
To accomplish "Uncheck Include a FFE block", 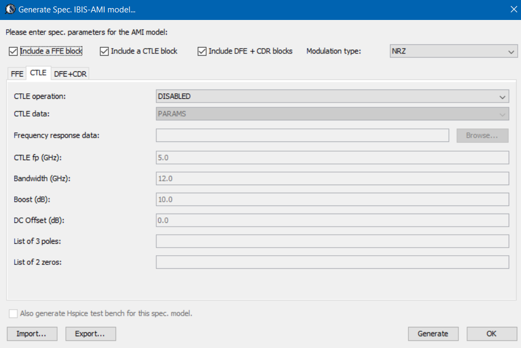I will [x=13, y=51].
